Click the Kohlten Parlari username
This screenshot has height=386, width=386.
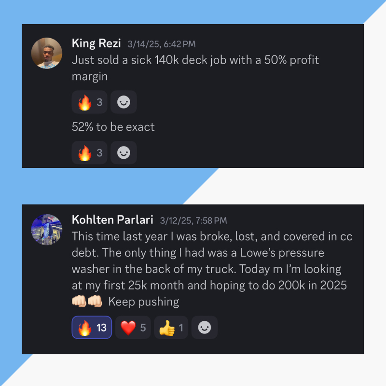pyautogui.click(x=112, y=220)
